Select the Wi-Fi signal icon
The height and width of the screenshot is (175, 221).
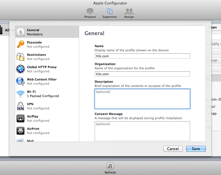[20, 94]
